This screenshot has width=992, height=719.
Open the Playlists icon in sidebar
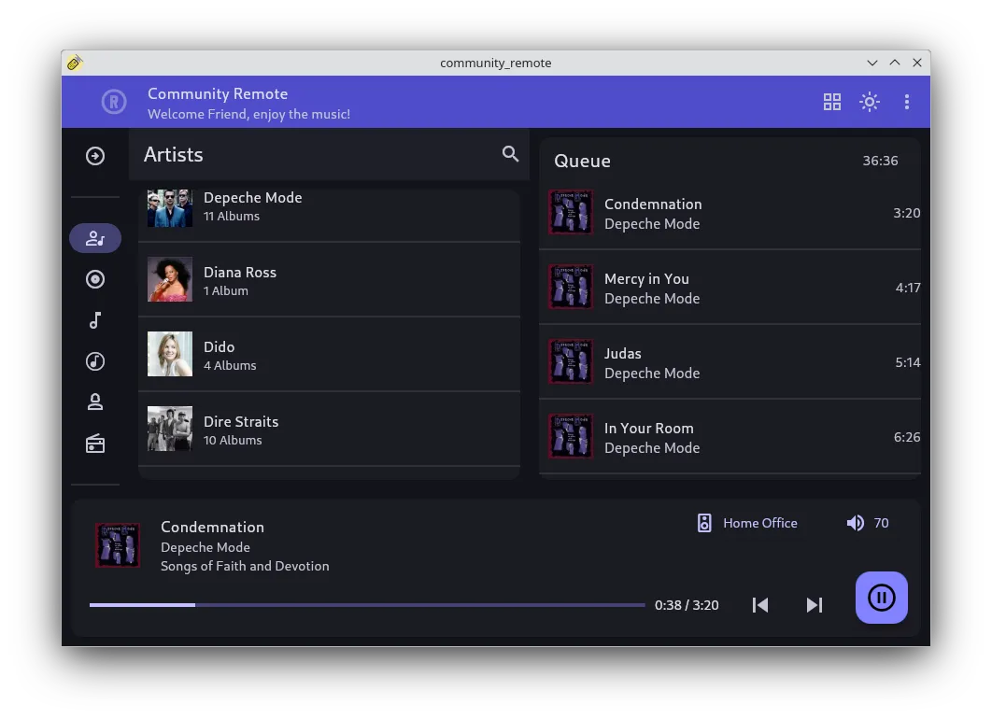coord(95,361)
